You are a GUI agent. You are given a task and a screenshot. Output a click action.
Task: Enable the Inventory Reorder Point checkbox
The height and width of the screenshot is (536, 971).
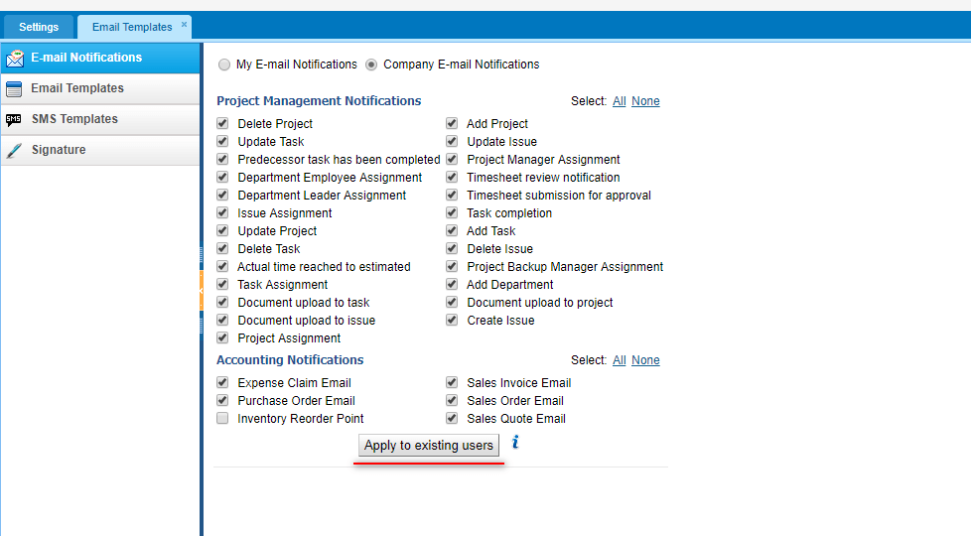222,419
